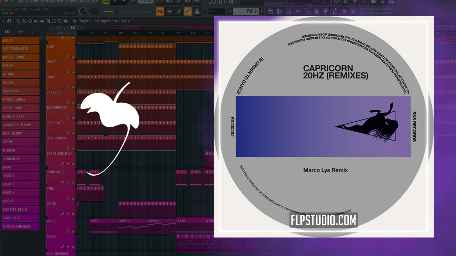The height and width of the screenshot is (256, 456).
Task: Click the arrow left of the pattern selector
Action: coord(230,11)
